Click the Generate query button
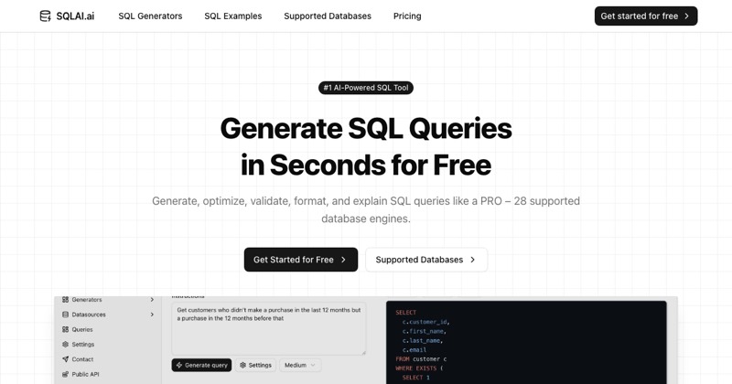The image size is (732, 384). 201,366
